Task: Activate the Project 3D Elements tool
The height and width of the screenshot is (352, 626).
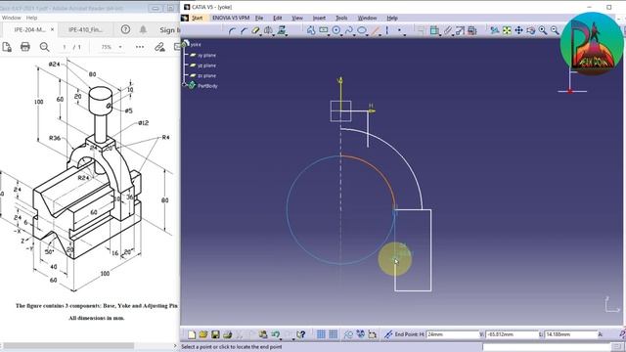Action: click(x=282, y=30)
